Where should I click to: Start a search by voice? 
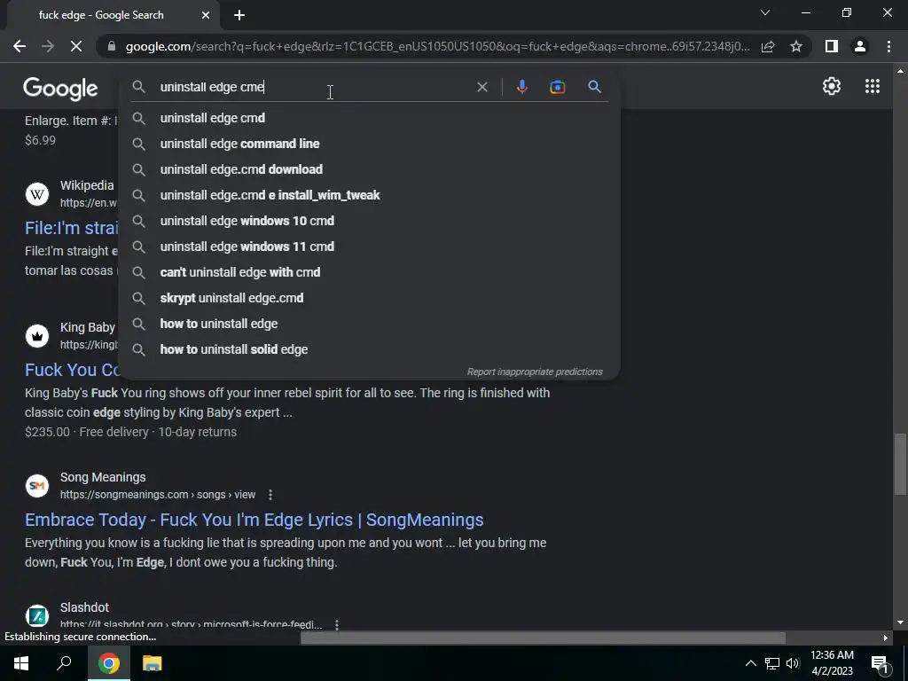click(x=521, y=87)
